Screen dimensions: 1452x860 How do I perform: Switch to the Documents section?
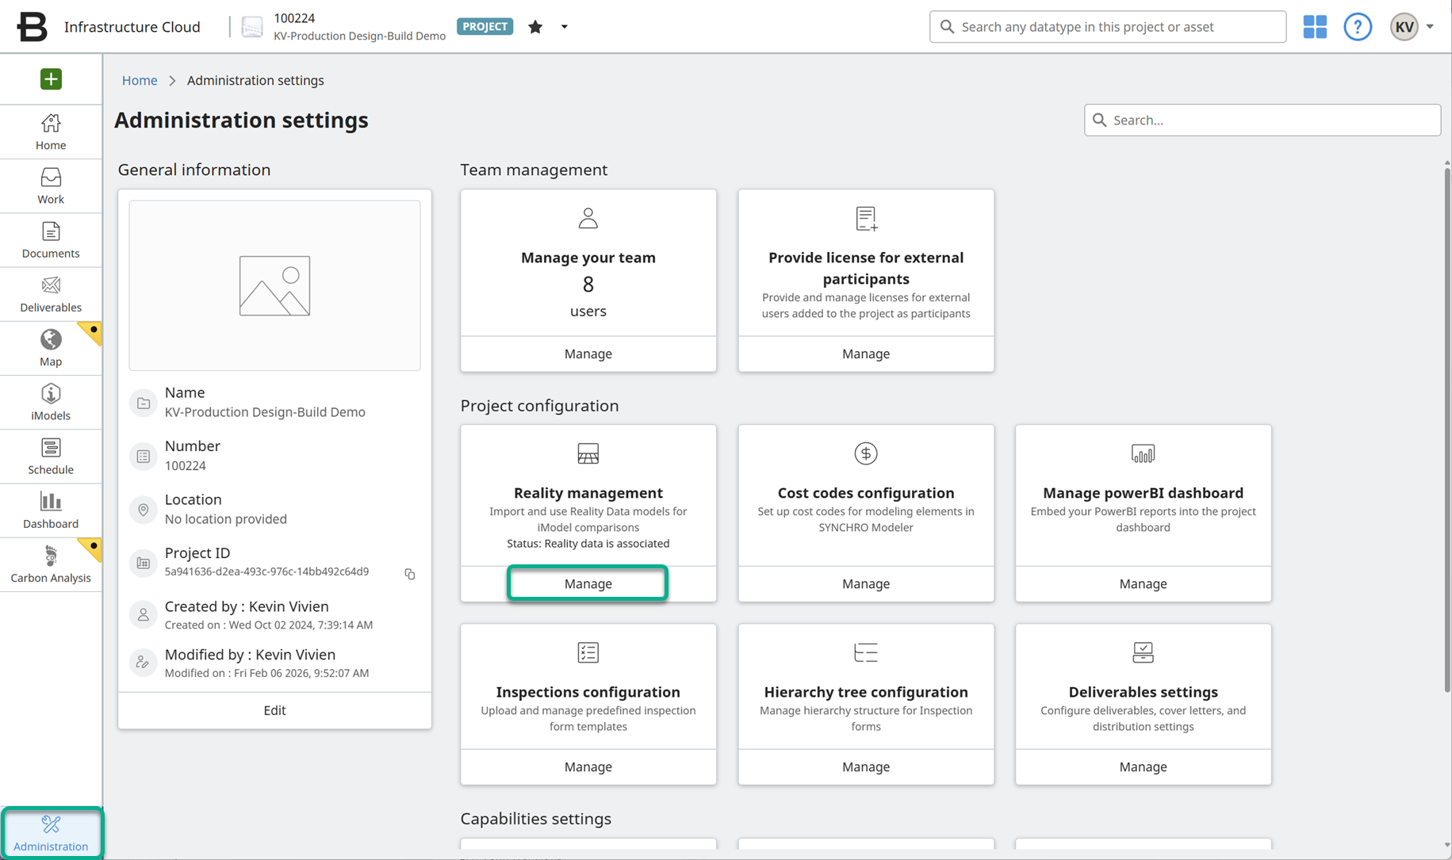click(x=51, y=240)
